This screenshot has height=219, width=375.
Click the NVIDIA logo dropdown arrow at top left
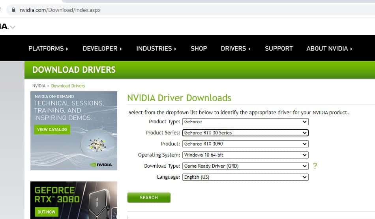[x=13, y=27]
